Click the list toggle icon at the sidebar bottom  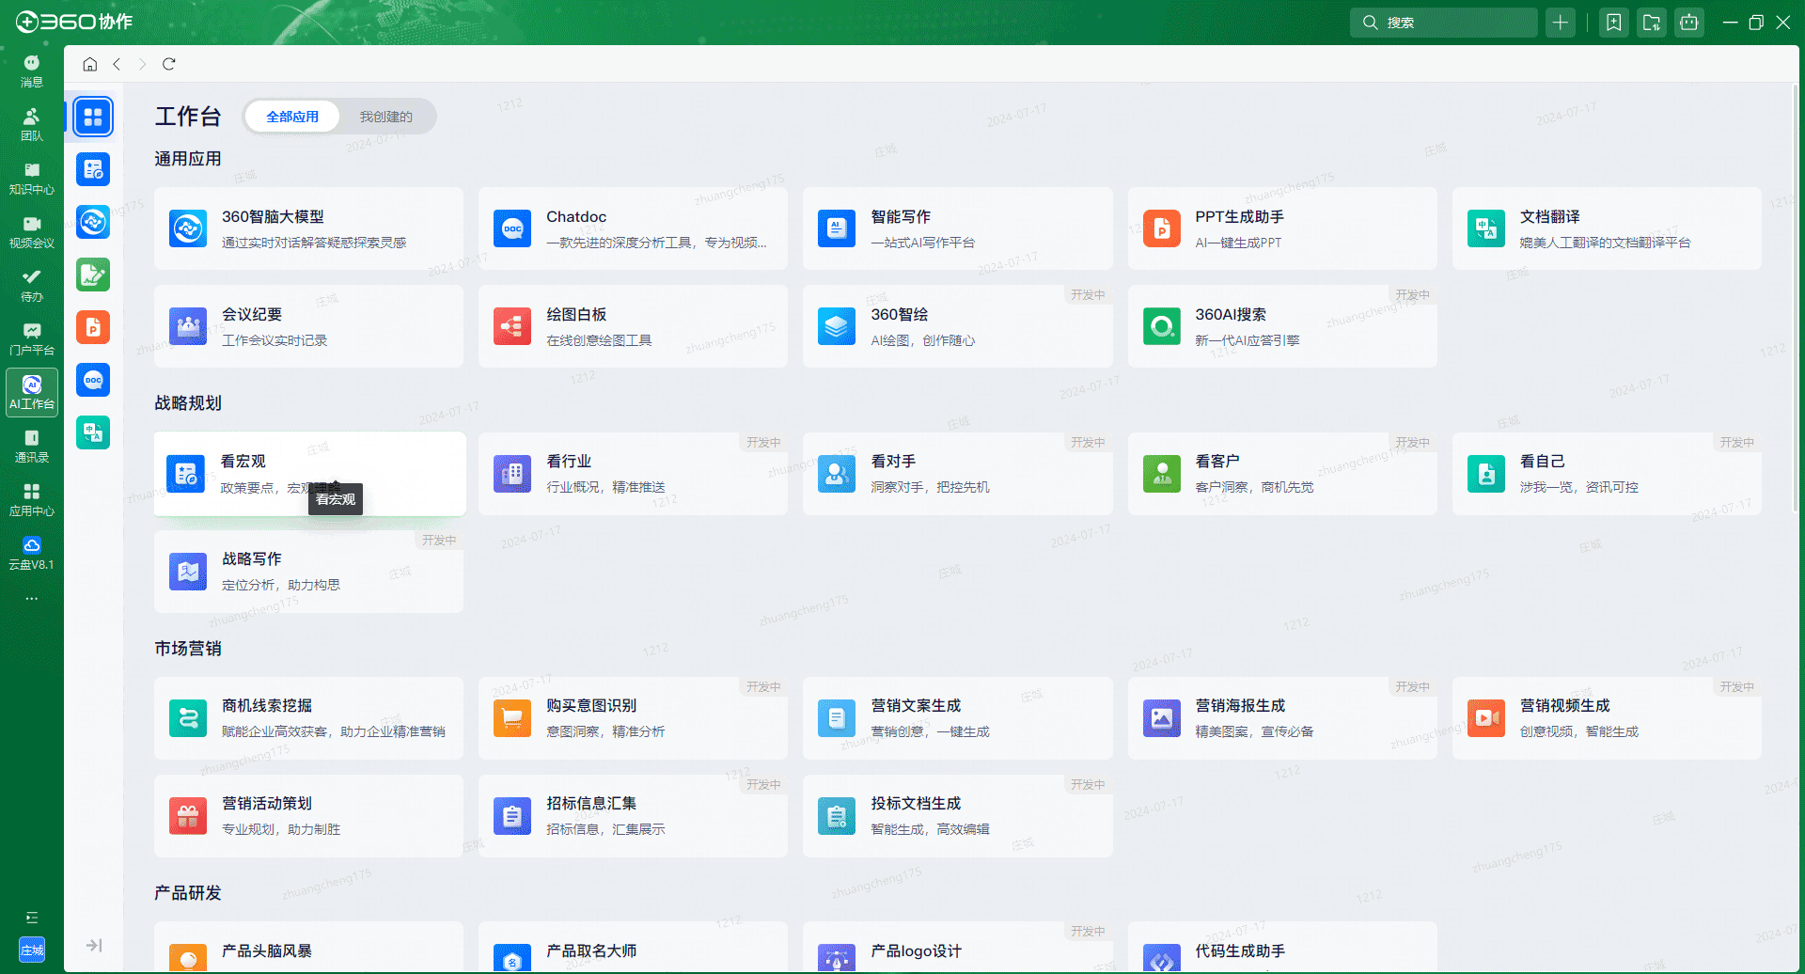click(x=32, y=918)
